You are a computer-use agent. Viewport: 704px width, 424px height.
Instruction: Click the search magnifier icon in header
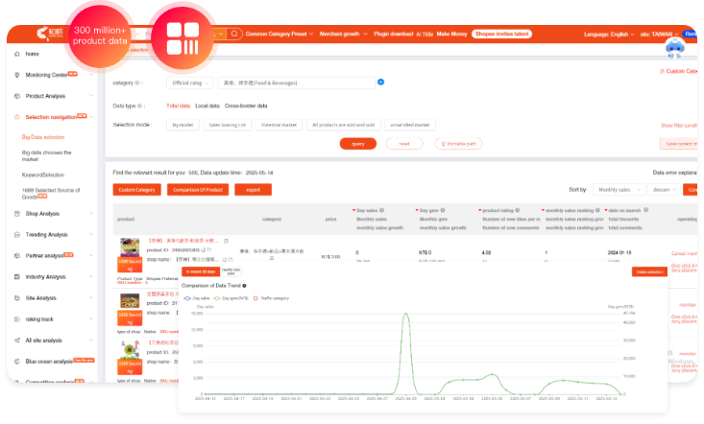(x=231, y=34)
